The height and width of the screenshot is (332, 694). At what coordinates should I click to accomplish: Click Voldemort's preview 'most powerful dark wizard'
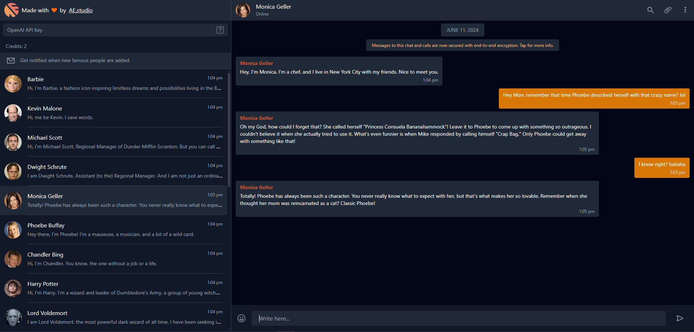click(124, 322)
